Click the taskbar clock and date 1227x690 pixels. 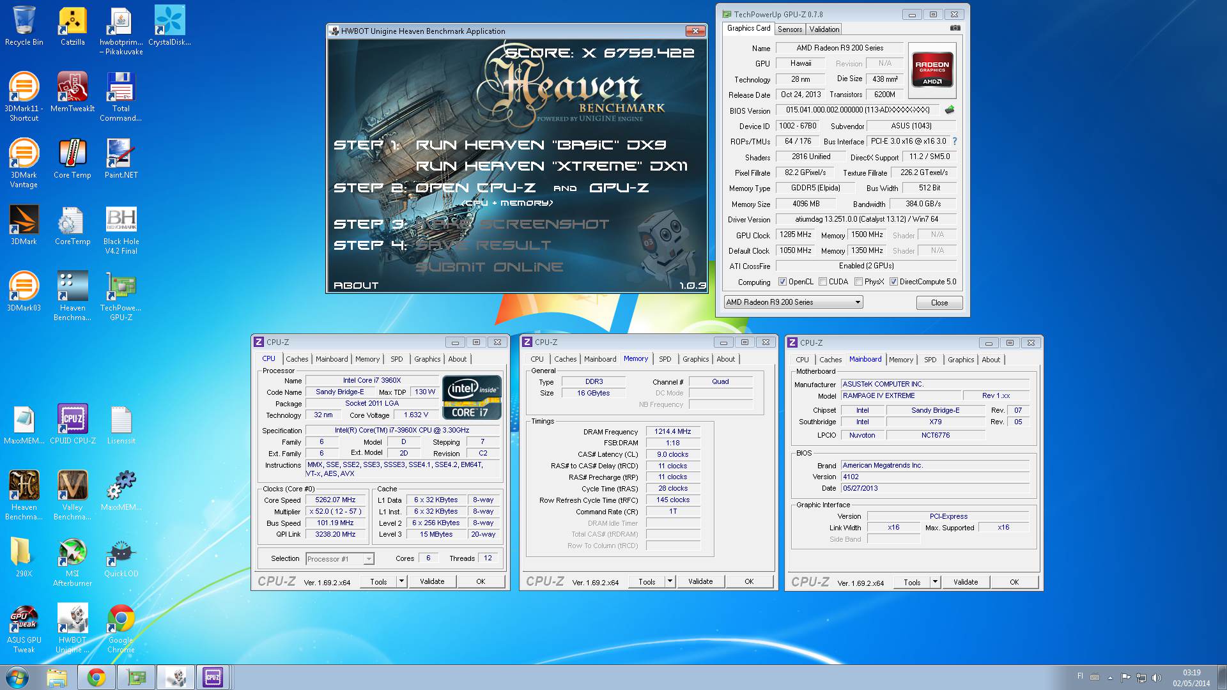tap(1191, 678)
